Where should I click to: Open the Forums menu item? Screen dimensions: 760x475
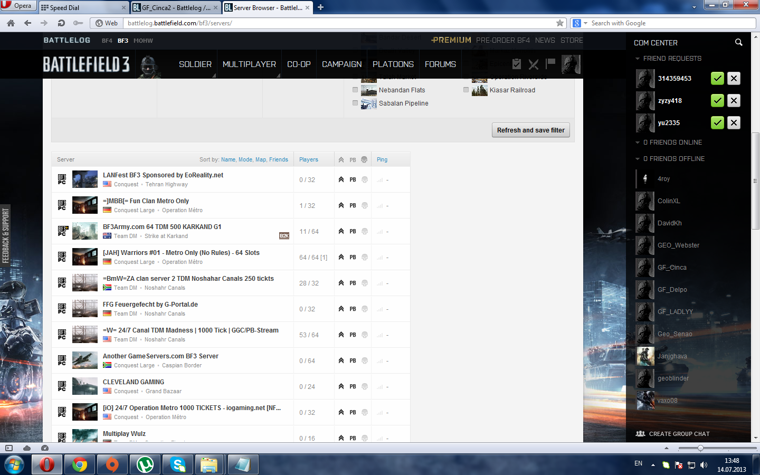(440, 64)
